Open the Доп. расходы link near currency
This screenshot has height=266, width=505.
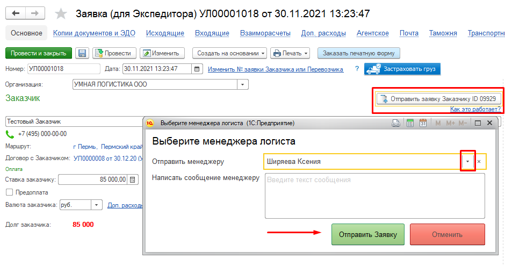125,205
